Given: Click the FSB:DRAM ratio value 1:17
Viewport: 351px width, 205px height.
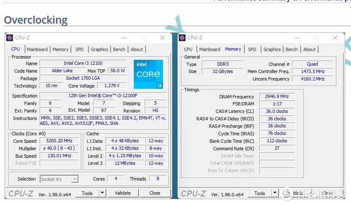Looking at the screenshot, I should (277, 104).
